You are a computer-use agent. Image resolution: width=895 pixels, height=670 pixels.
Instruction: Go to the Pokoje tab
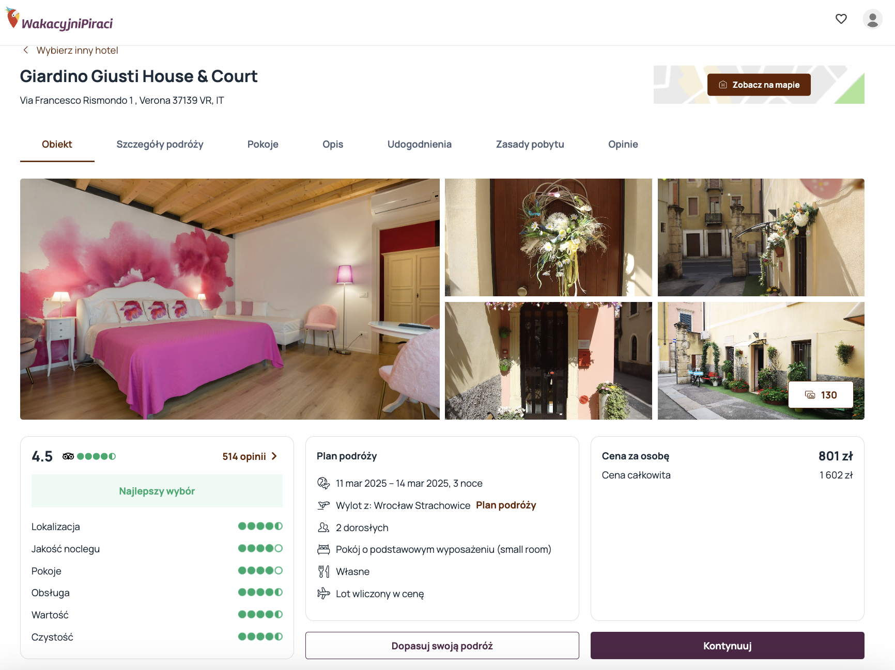pos(263,145)
